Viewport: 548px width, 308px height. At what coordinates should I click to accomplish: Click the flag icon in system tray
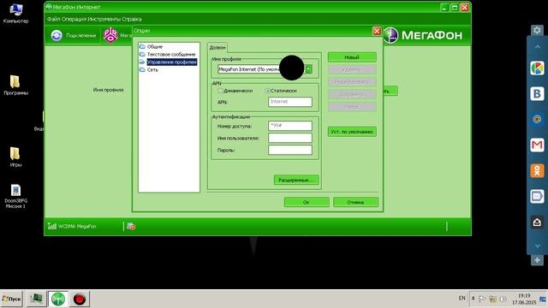pyautogui.click(x=482, y=299)
